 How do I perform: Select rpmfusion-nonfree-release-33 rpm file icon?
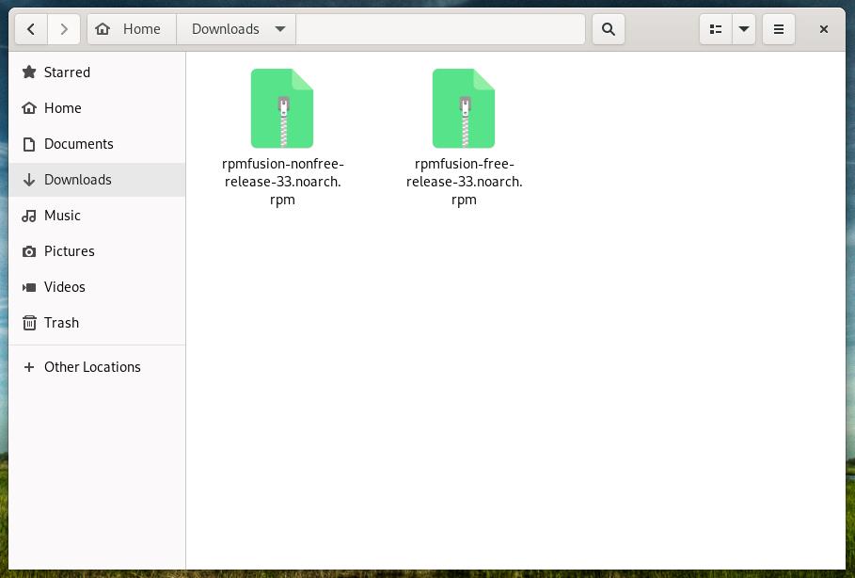coord(282,108)
